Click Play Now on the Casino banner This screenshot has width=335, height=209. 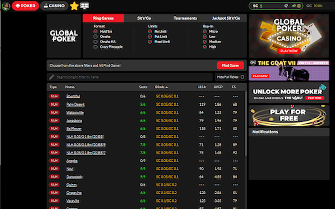tap(289, 51)
